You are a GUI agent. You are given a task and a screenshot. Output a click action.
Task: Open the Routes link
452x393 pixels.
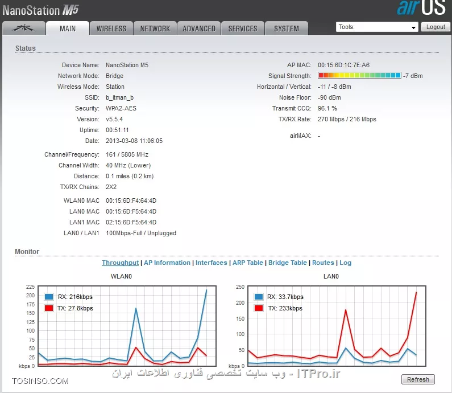coord(323,263)
